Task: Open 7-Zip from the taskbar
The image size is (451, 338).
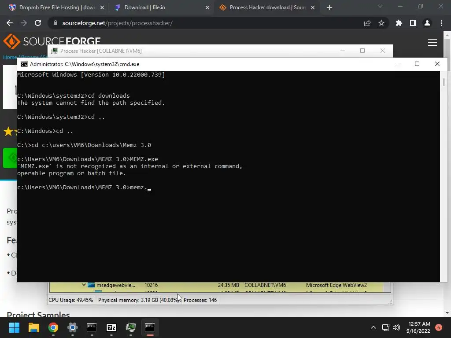Action: click(x=111, y=327)
